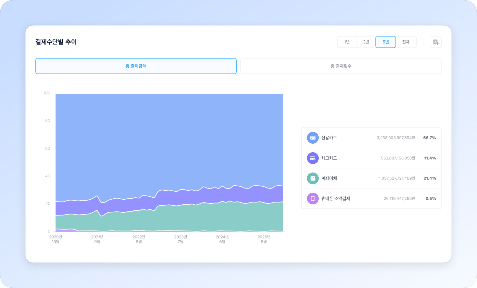Click the 계좌이체 transfer icon
This screenshot has width=477, height=288.
[313, 178]
